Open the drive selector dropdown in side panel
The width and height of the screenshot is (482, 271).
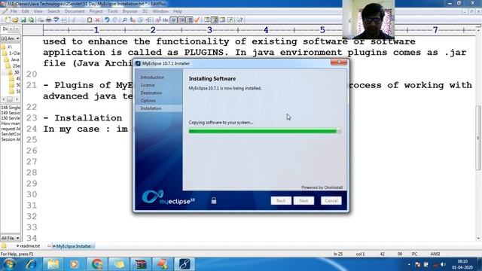point(17,38)
